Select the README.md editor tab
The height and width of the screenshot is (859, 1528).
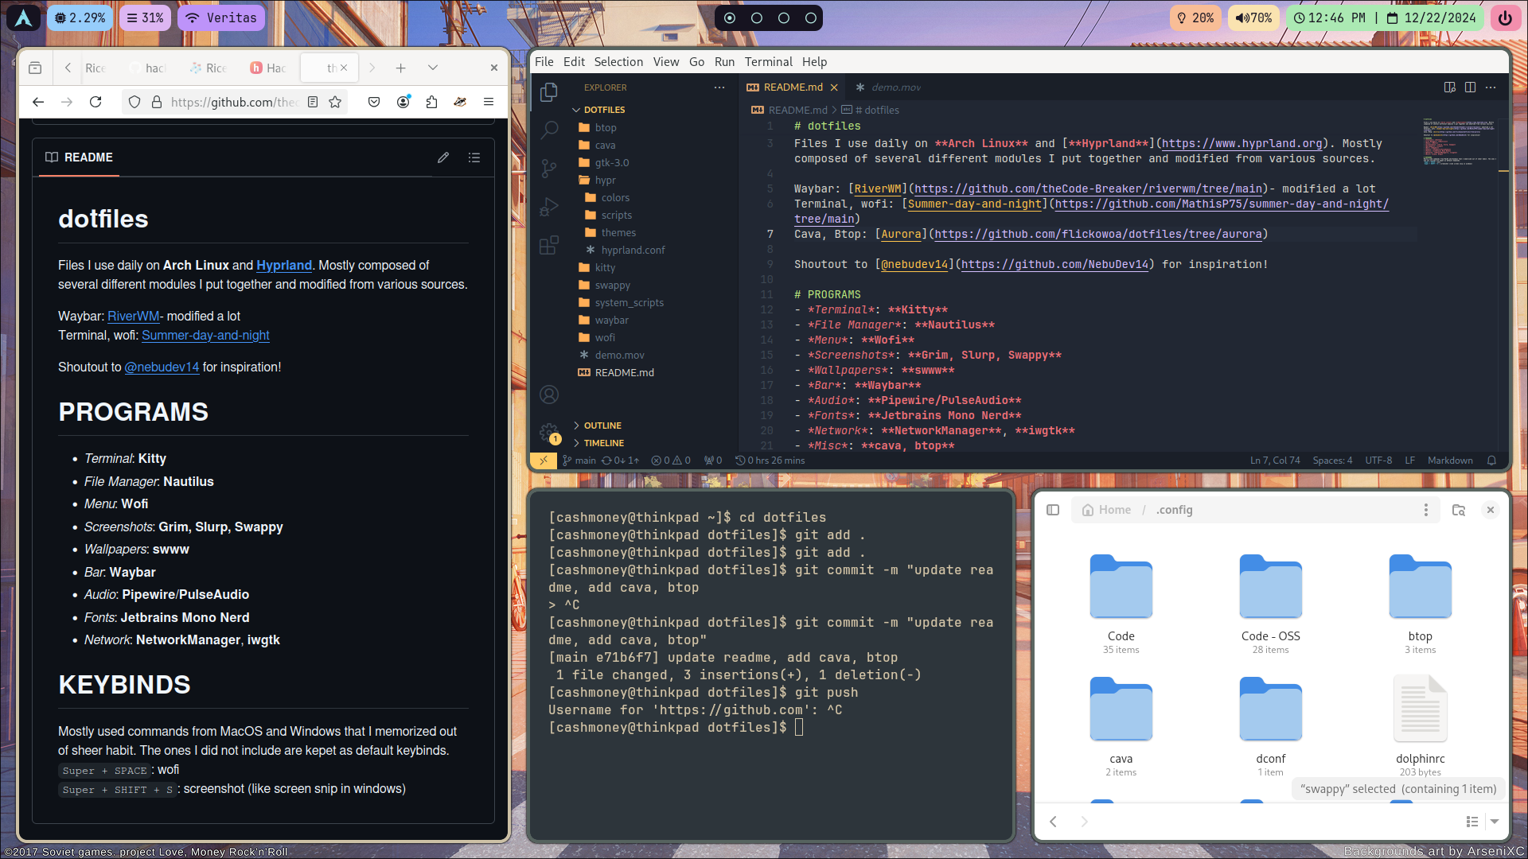coord(793,87)
